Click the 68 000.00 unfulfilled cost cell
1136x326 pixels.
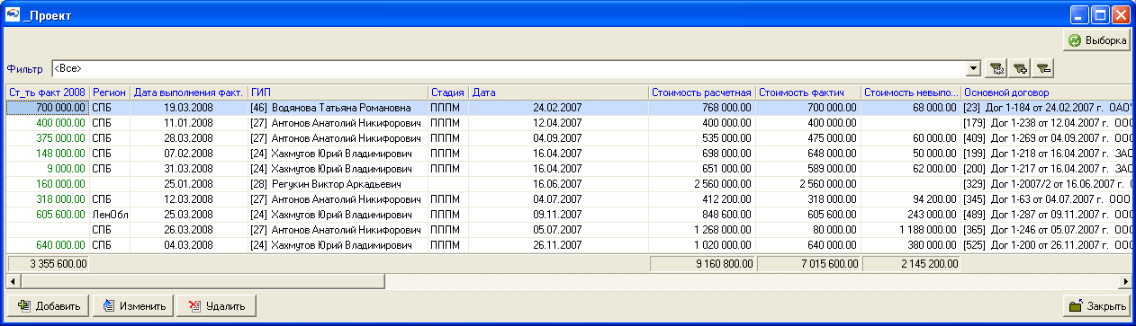point(910,108)
